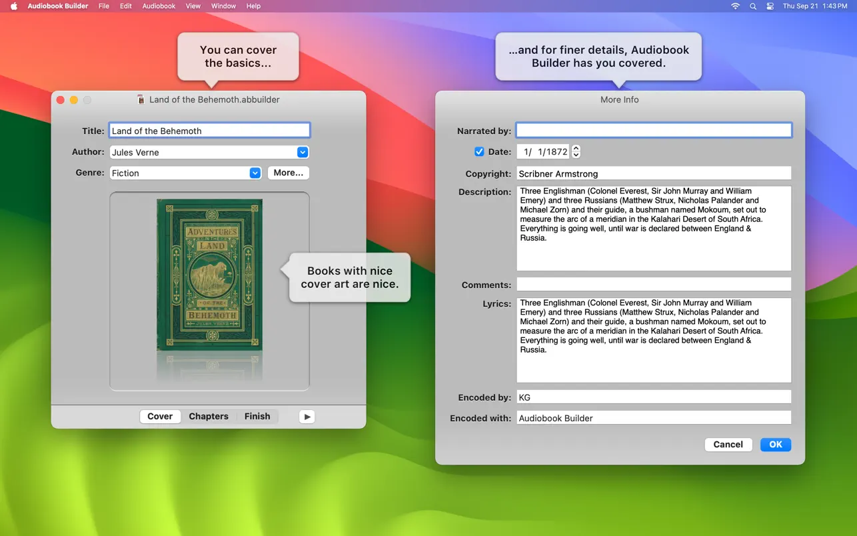Click the abbuilder document icon in title bar
The image size is (857, 536).
pos(141,99)
